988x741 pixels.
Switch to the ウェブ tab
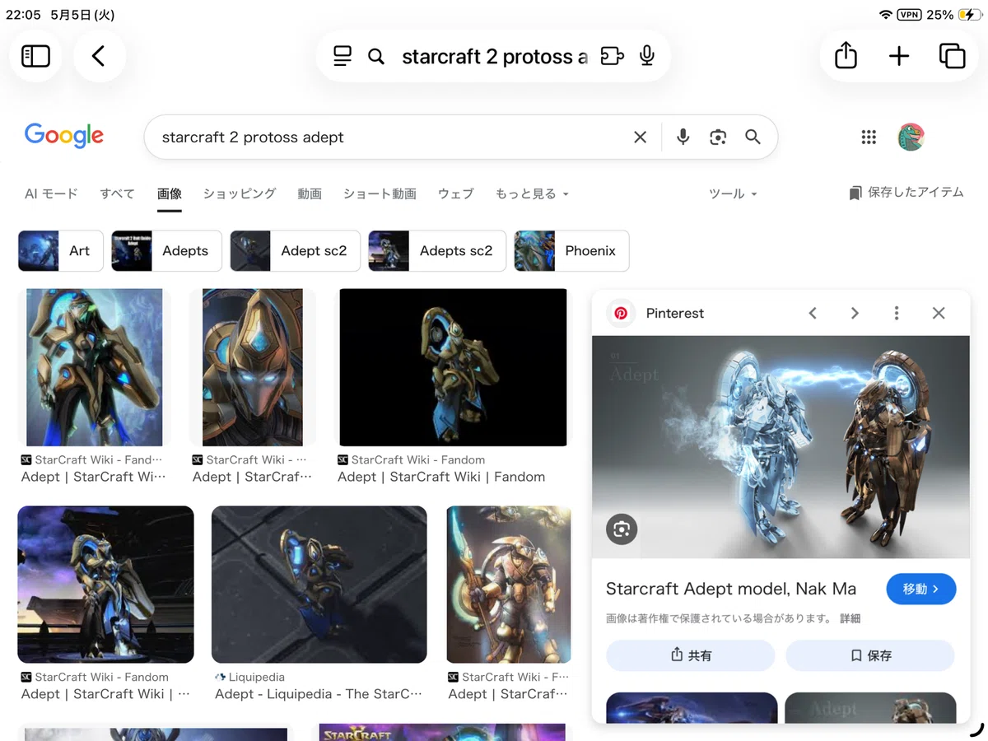point(456,194)
